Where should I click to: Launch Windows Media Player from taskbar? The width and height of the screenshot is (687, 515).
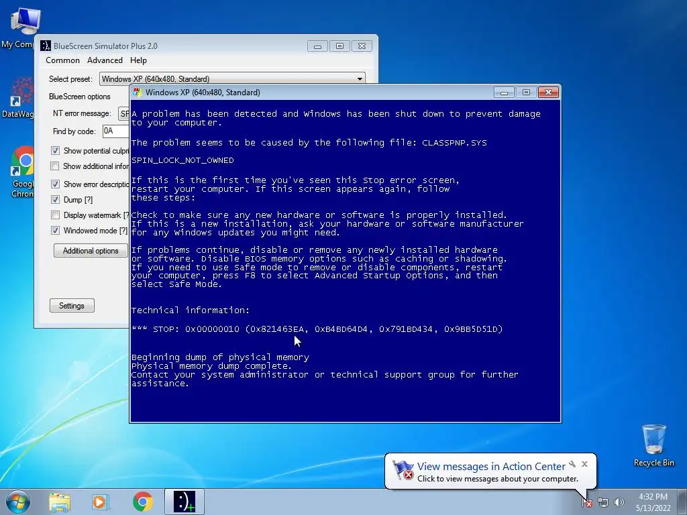tap(101, 502)
